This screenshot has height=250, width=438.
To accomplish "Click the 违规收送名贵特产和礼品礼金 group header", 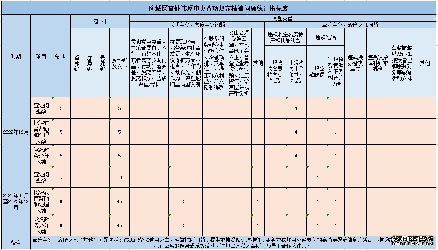I will 286,37.
